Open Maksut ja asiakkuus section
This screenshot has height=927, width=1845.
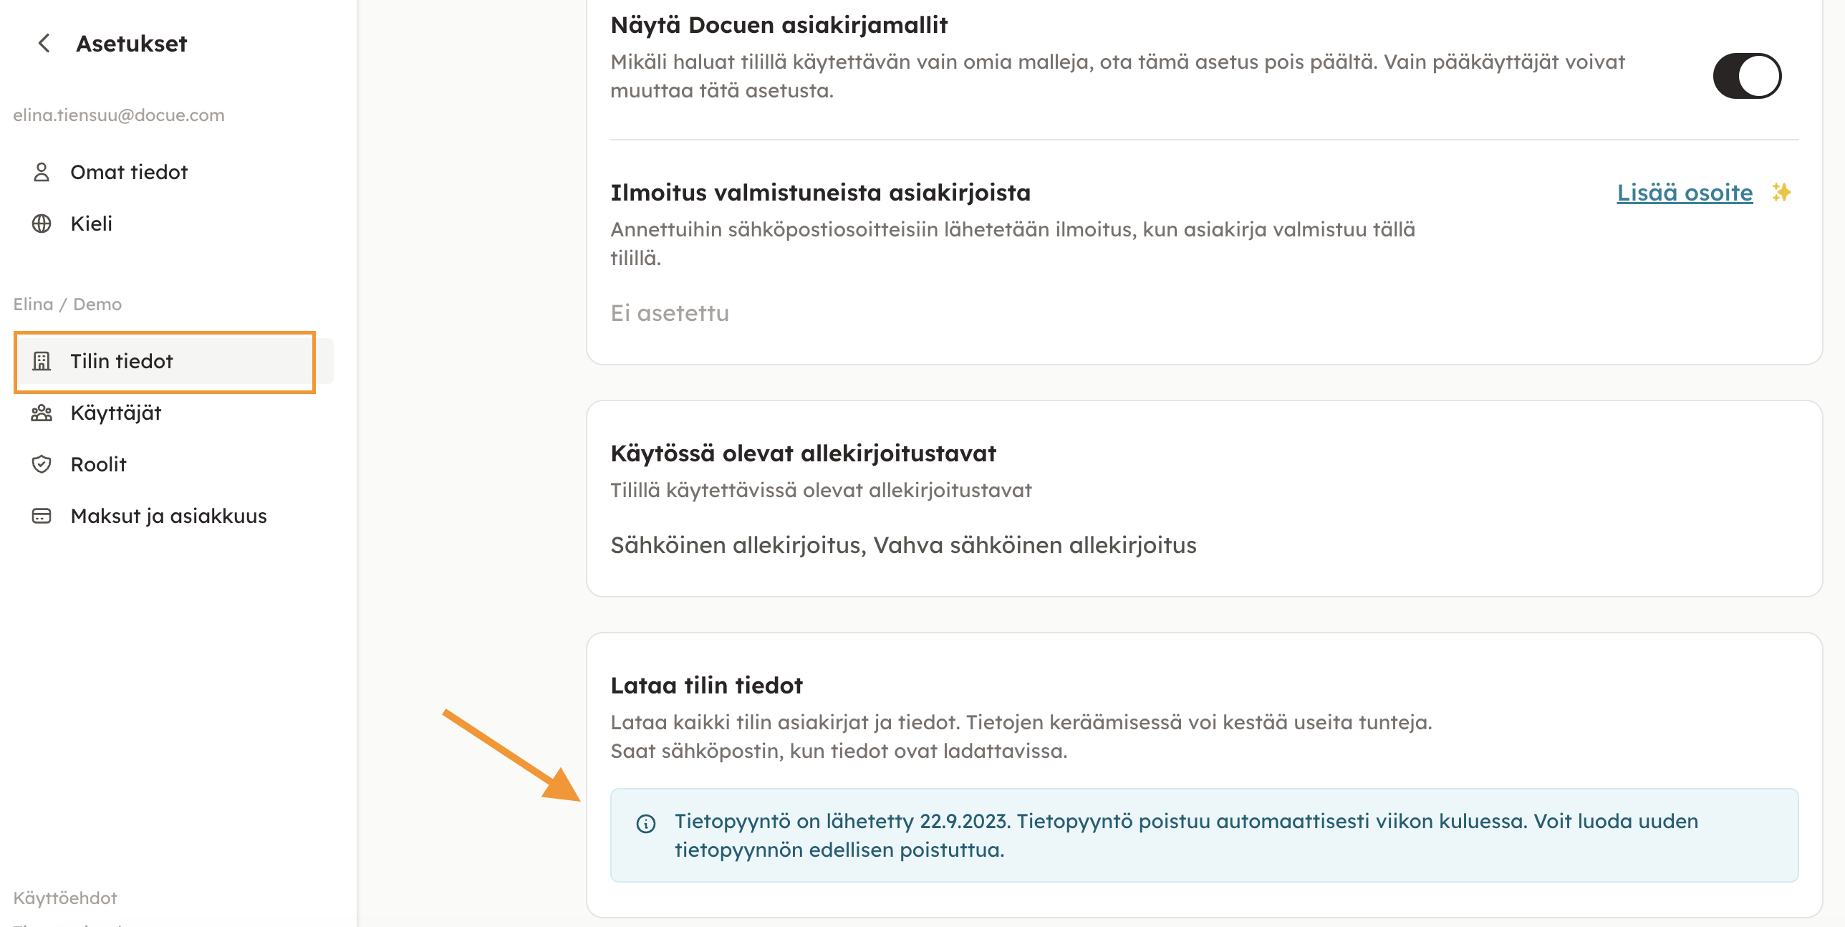point(169,516)
